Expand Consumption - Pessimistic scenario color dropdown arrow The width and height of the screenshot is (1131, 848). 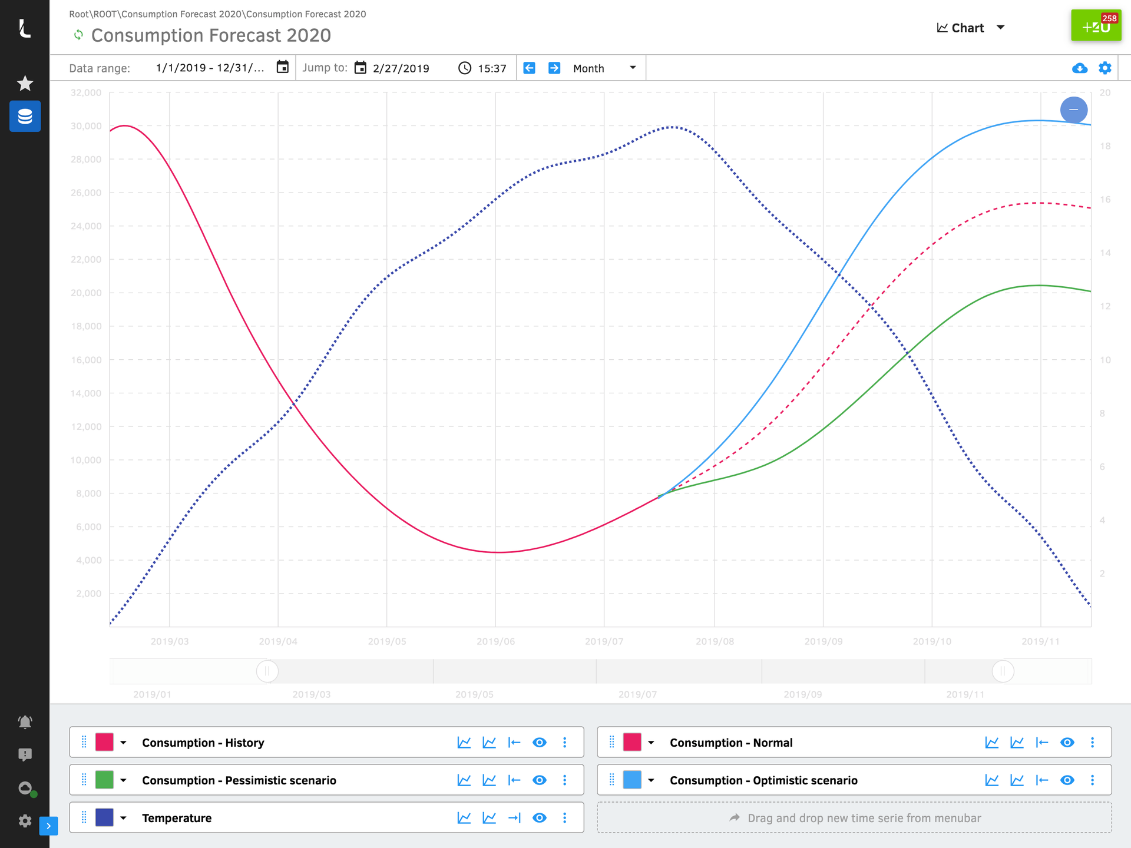[123, 780]
